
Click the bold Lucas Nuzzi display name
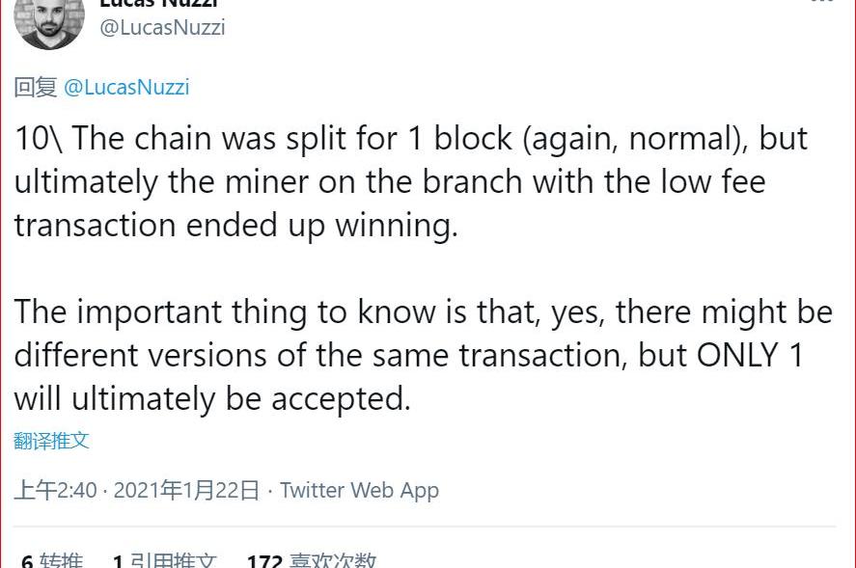159,4
